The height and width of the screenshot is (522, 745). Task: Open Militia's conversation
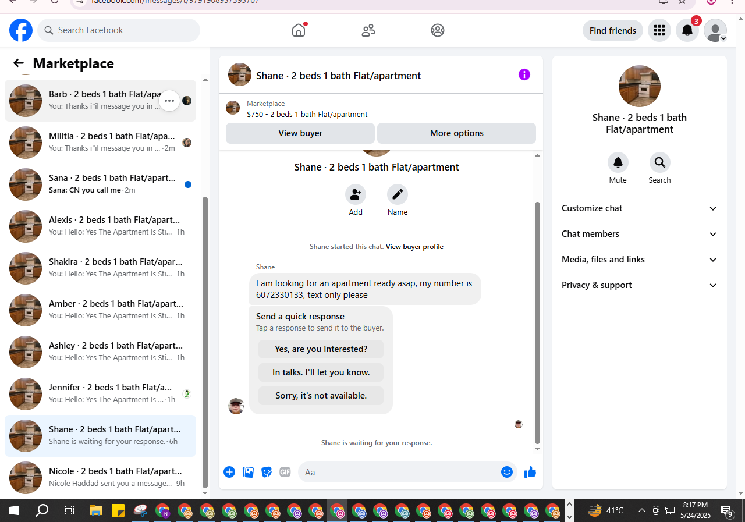[100, 143]
